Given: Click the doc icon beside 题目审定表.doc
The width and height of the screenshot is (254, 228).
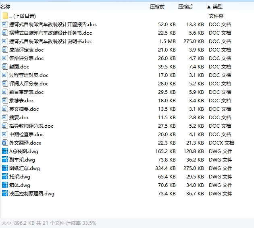Looking at the screenshot, I should pyautogui.click(x=5, y=92).
